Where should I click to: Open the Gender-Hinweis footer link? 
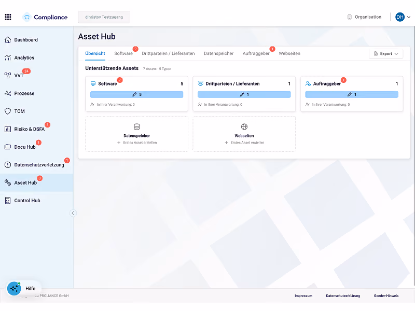click(x=386, y=296)
